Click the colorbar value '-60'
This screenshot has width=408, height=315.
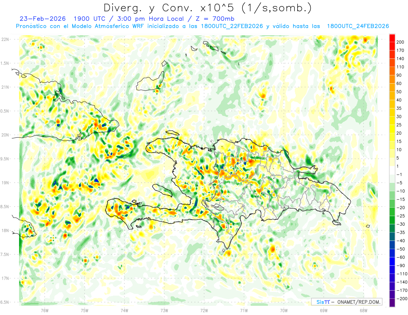(x=401, y=257)
